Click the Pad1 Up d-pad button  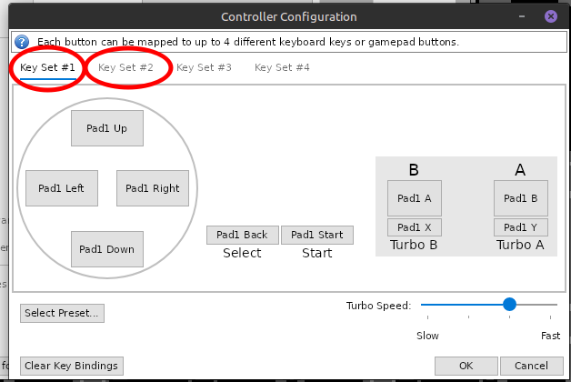tap(107, 128)
